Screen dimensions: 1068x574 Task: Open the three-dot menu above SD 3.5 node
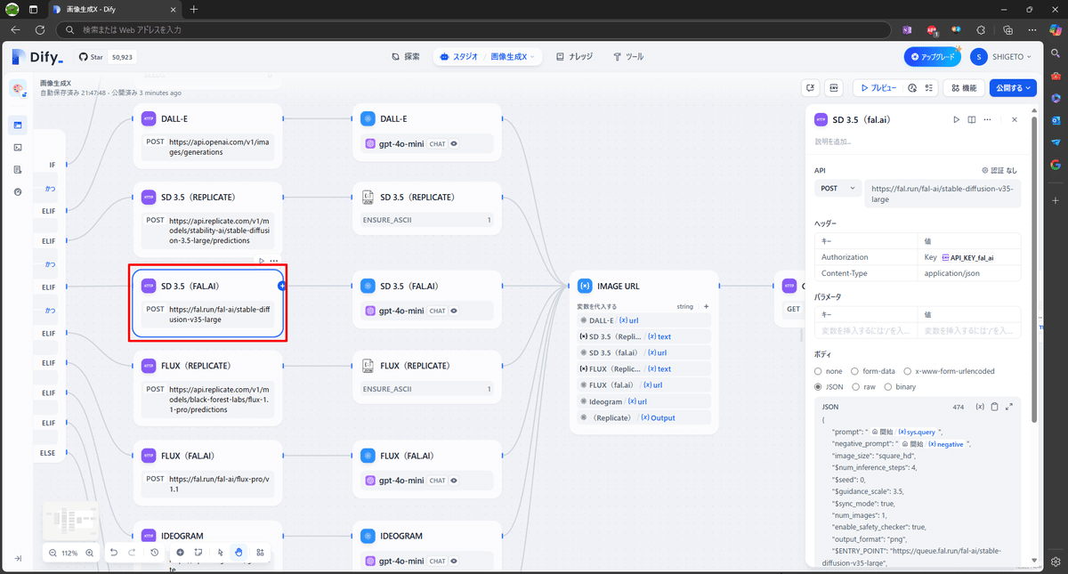click(274, 261)
